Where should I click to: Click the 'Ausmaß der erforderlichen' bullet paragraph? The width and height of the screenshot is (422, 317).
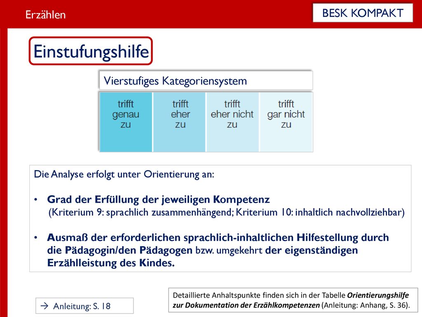pos(218,250)
